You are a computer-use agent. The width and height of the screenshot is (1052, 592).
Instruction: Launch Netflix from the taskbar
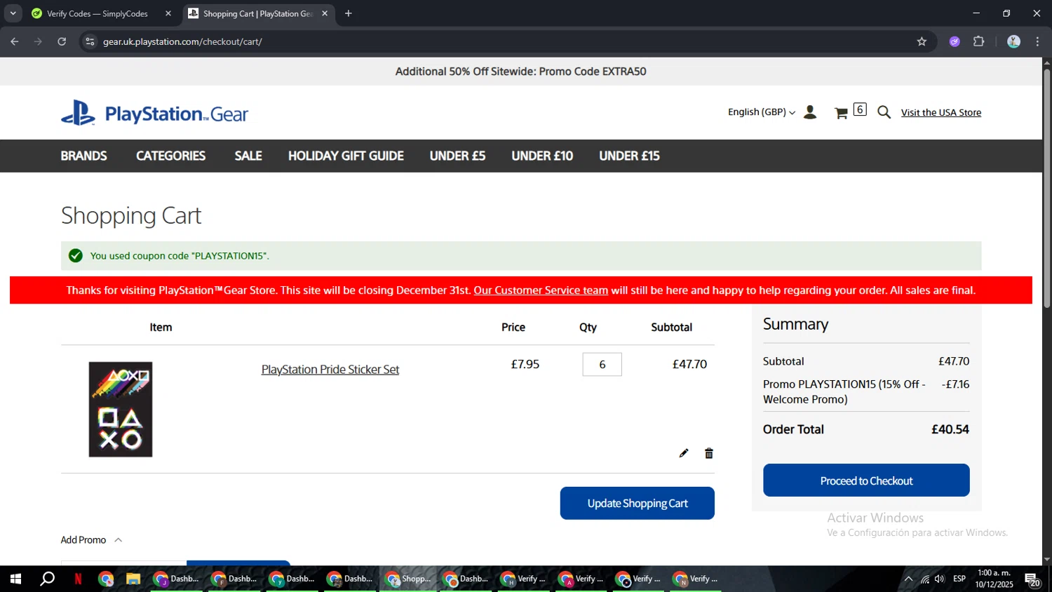click(78, 579)
